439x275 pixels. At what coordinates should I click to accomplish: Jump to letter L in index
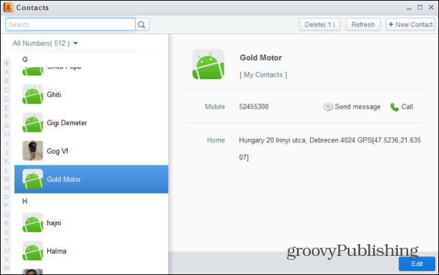[7, 170]
